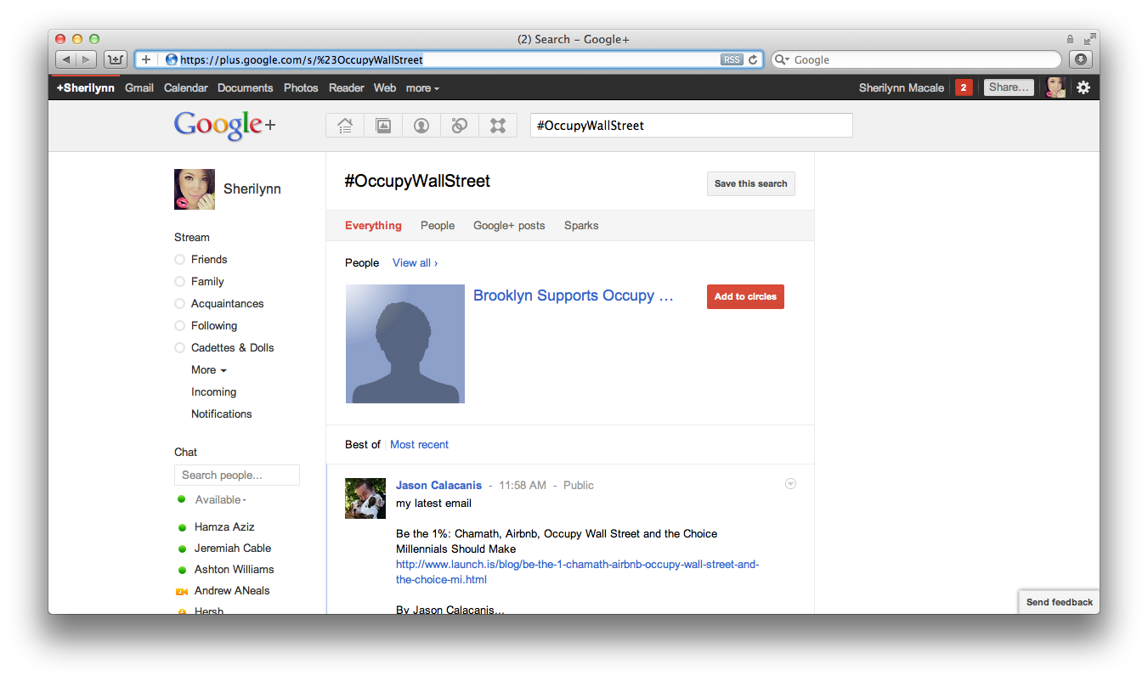Viewport: 1148px width, 681px height.
Task: Click the Safari Google search field
Action: click(916, 59)
